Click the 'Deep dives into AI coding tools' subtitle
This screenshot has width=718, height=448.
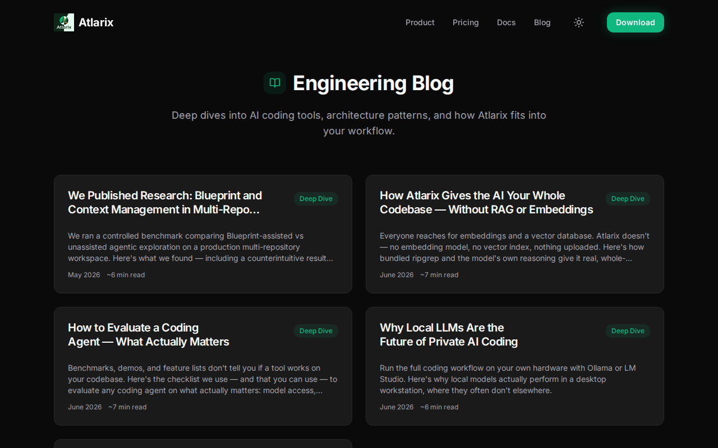coord(359,123)
